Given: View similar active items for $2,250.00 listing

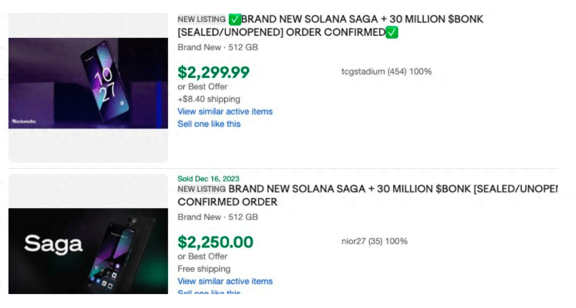Looking at the screenshot, I should (x=225, y=281).
